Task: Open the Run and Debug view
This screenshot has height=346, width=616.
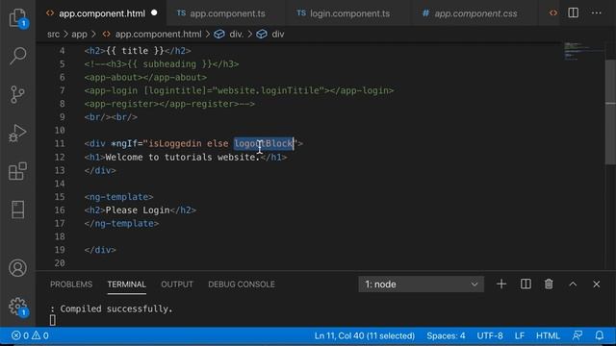Action: [17, 133]
